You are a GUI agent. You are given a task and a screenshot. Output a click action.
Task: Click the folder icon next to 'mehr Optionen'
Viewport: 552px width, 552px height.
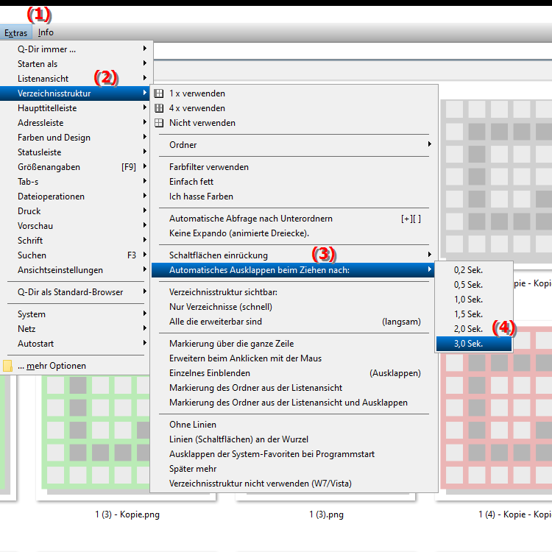8,366
